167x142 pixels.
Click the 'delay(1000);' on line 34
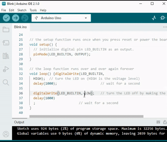coord(45,83)
